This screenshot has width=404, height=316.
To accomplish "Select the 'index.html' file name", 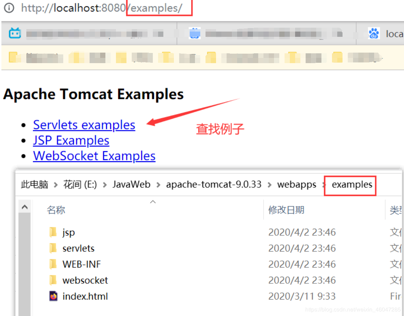I will tap(85, 296).
